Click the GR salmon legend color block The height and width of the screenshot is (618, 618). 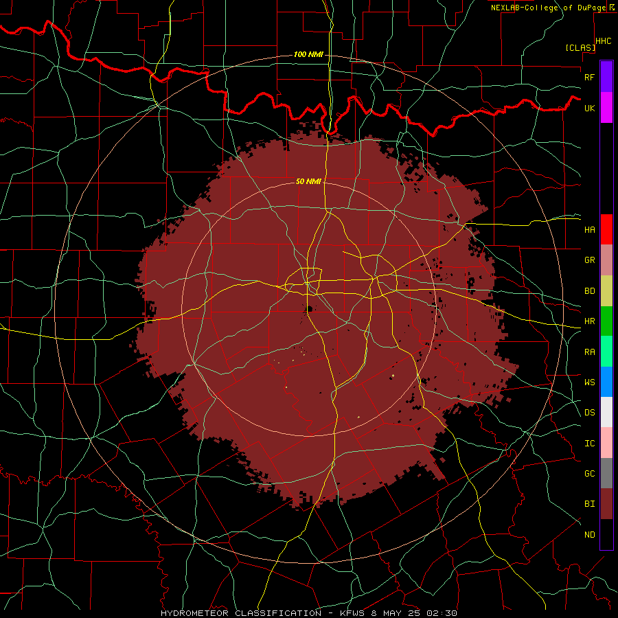(x=606, y=260)
